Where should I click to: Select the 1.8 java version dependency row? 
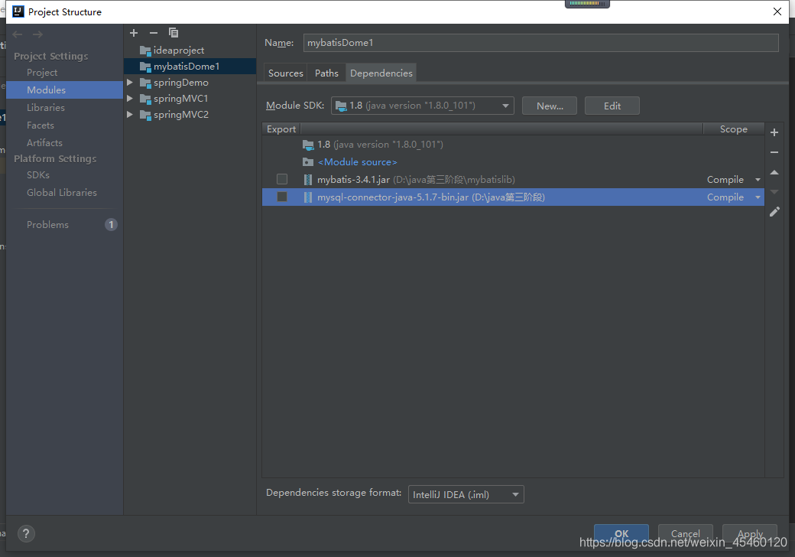click(513, 145)
